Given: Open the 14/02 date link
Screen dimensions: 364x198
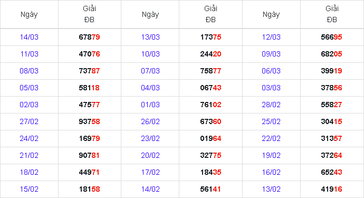Looking at the screenshot, I should click(150, 189).
